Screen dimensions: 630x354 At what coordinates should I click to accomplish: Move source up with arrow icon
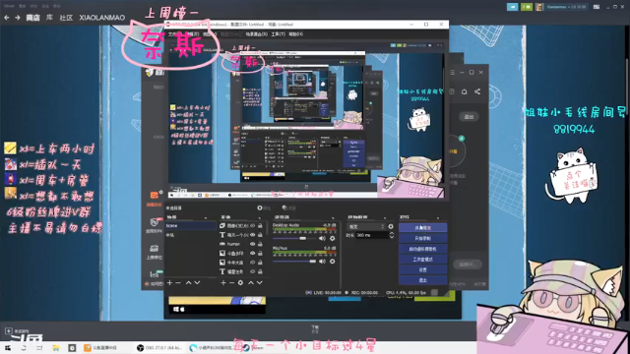coord(251,282)
